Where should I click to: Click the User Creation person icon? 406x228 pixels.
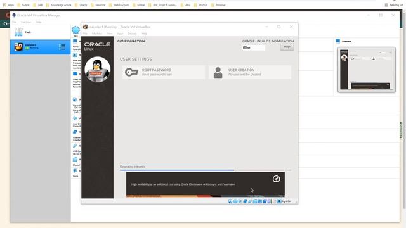[218, 72]
